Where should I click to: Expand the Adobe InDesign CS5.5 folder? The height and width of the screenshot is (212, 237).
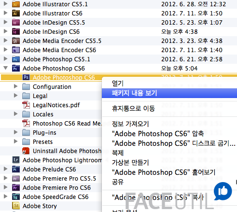pos(6,22)
